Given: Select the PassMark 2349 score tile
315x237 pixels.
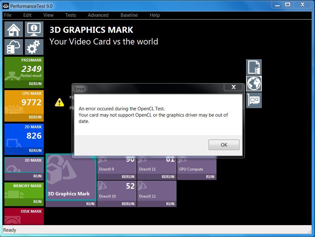Looking at the screenshot, I should point(24,69).
